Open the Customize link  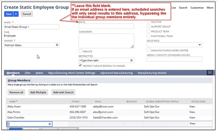tap(197, 8)
